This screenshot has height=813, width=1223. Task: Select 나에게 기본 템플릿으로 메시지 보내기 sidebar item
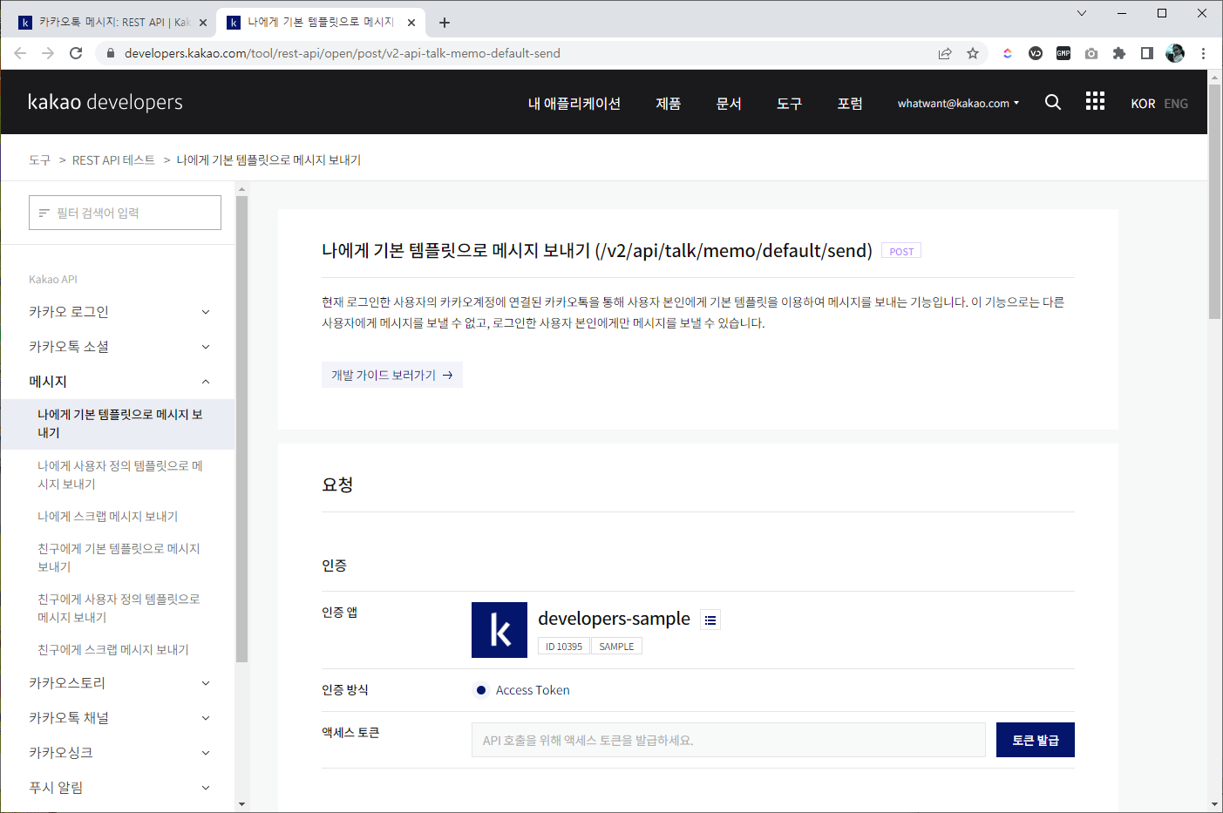click(118, 424)
